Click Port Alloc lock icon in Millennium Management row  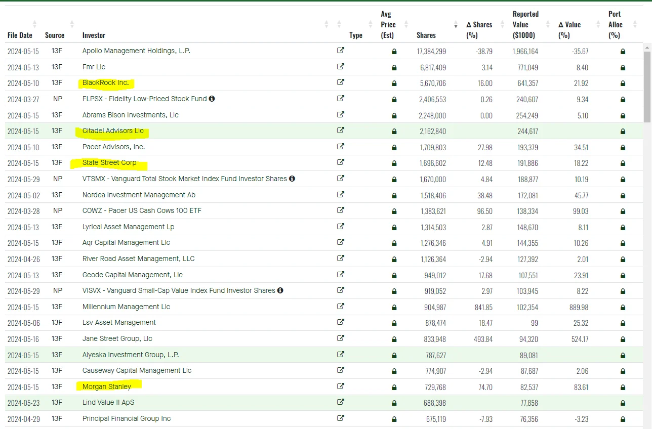[623, 307]
